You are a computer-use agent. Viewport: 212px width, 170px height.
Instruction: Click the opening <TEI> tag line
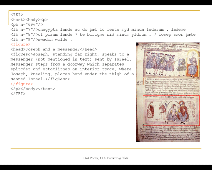click(x=17, y=15)
